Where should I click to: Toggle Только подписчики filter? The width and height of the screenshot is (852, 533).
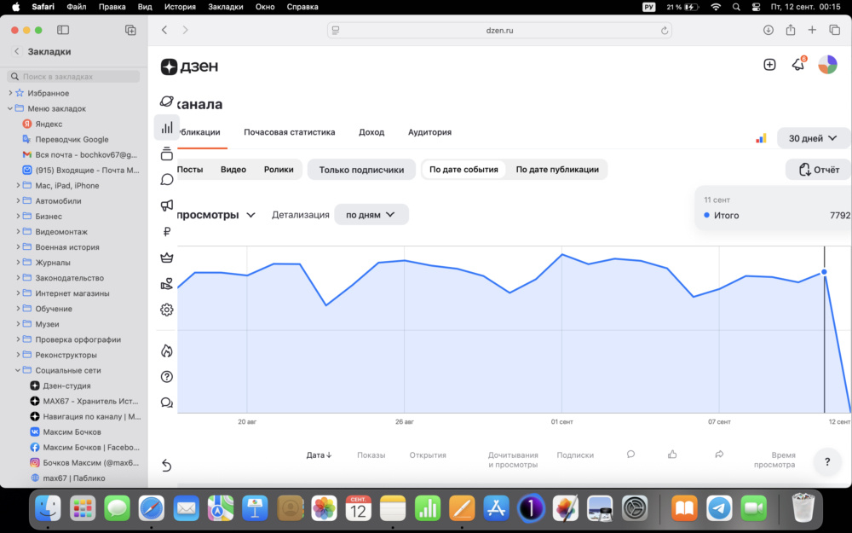coord(361,170)
